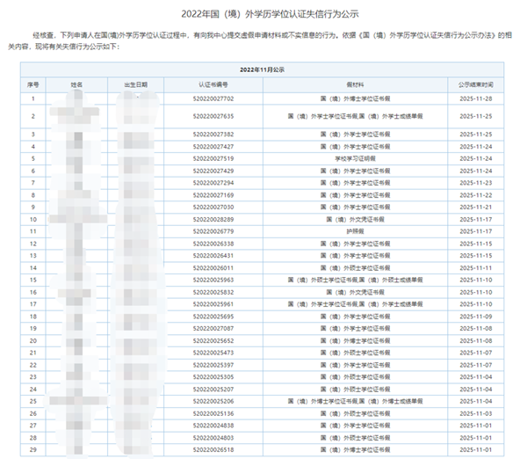Click the page title 2022年国（境）外学历学位认证失信行为公示

[263, 15]
